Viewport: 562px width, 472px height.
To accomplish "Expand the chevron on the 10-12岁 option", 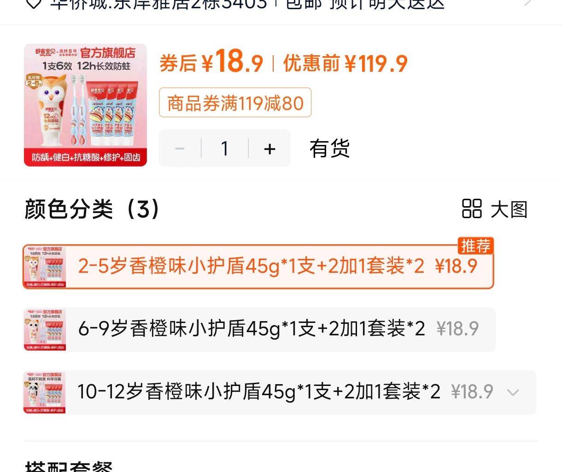I will (513, 392).
